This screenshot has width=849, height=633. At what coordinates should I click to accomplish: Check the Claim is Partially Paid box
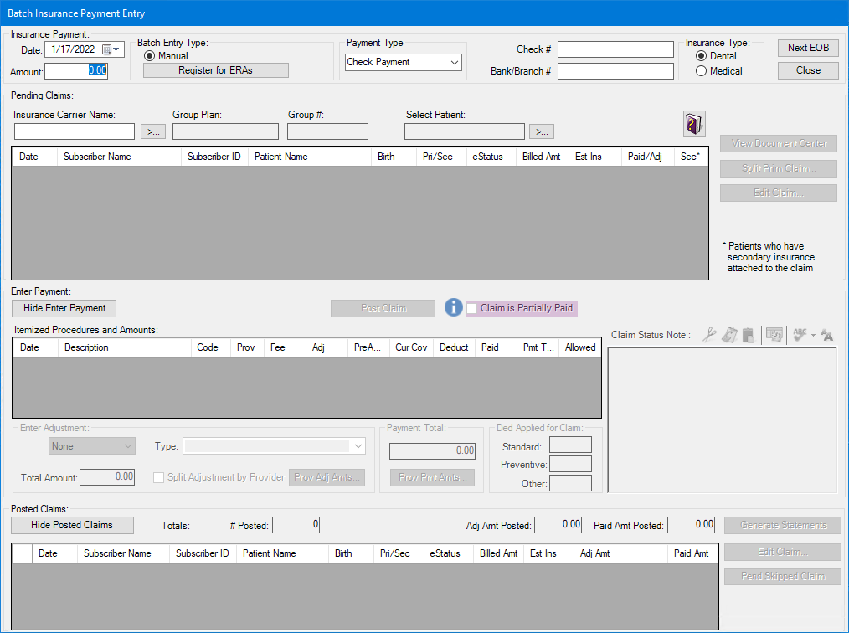[473, 308]
